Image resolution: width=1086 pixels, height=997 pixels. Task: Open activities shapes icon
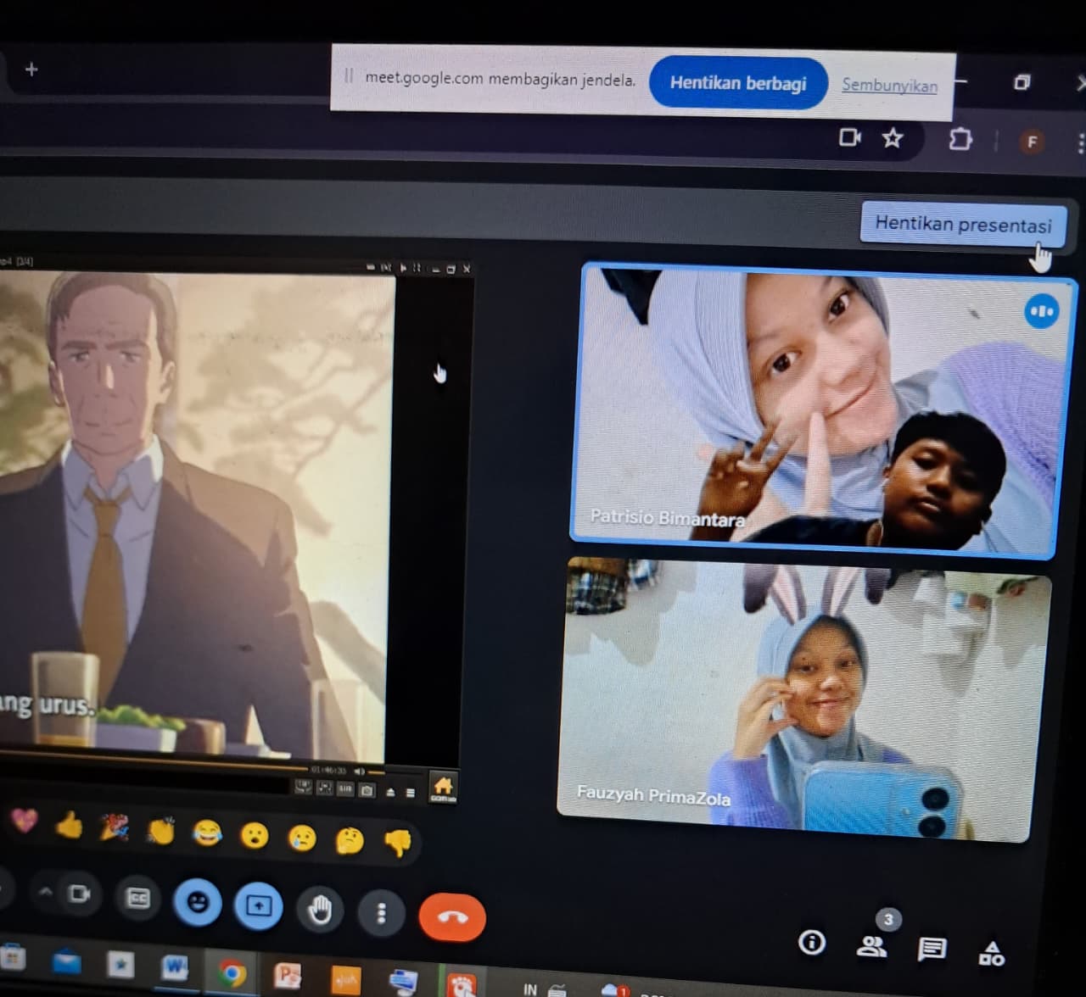tap(991, 954)
